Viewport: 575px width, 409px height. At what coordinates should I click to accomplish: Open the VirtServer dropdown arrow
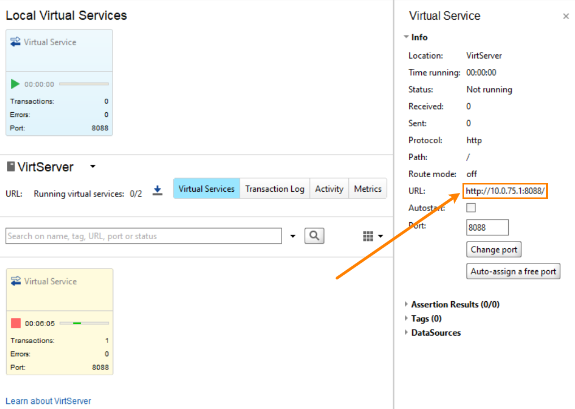92,166
